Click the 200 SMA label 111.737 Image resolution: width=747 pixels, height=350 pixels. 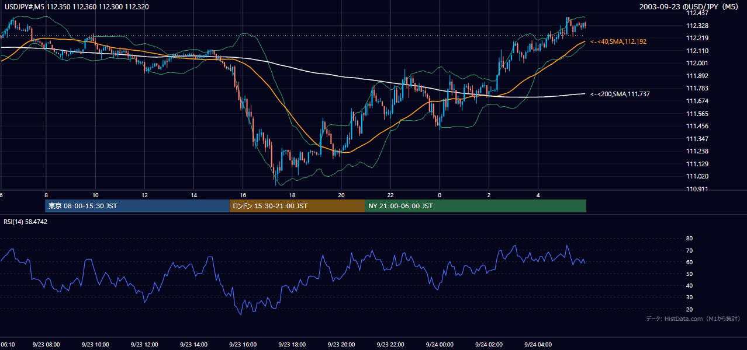pyautogui.click(x=620, y=94)
